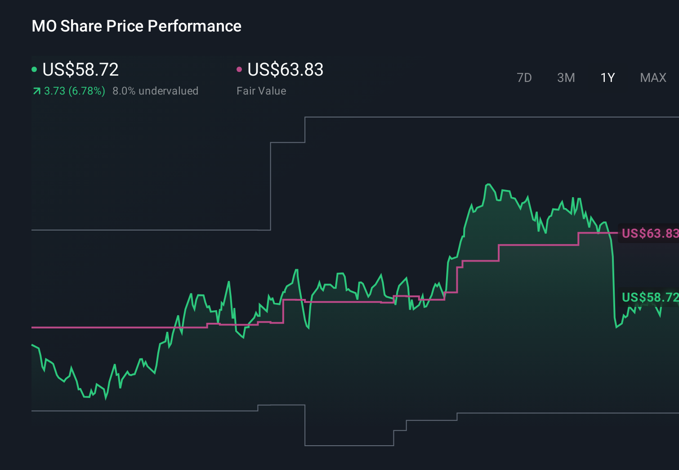This screenshot has width=679, height=470.
Task: Select the pink Fair Value legend dot
Action: tap(239, 69)
